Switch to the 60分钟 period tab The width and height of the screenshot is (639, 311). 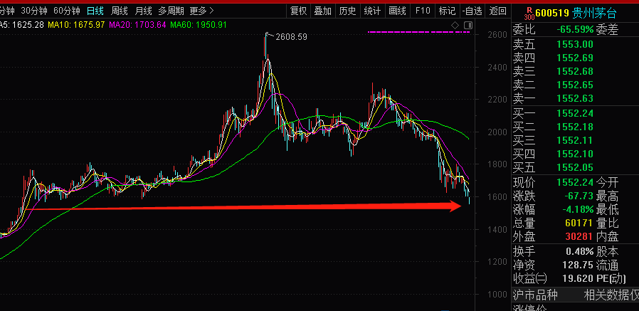[66, 11]
